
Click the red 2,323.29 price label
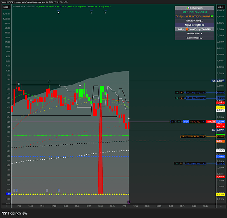coord(220,177)
